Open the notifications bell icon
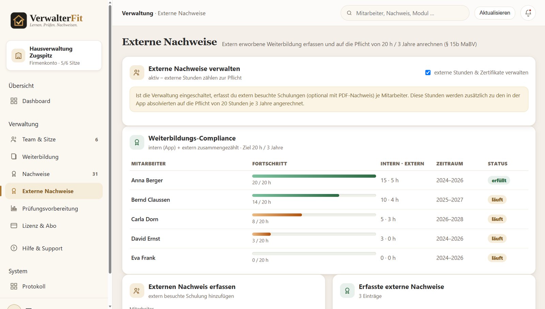Screen dimensions: 545x309 (528, 13)
